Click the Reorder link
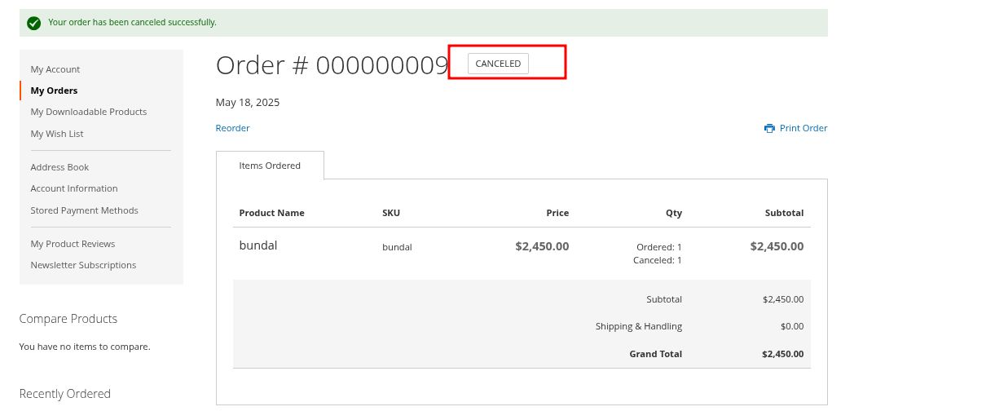This screenshot has width=995, height=411. (232, 128)
